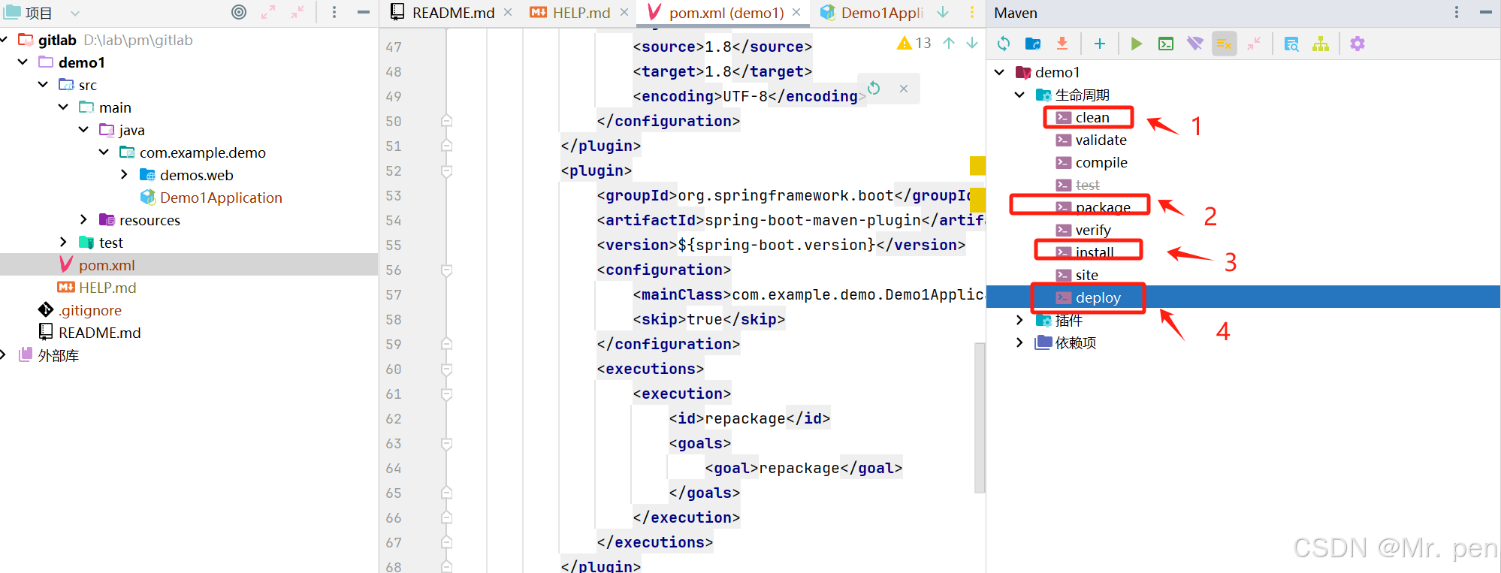Image resolution: width=1501 pixels, height=573 pixels.
Task: Collapse demo1 node in Maven panel
Action: tap(999, 72)
